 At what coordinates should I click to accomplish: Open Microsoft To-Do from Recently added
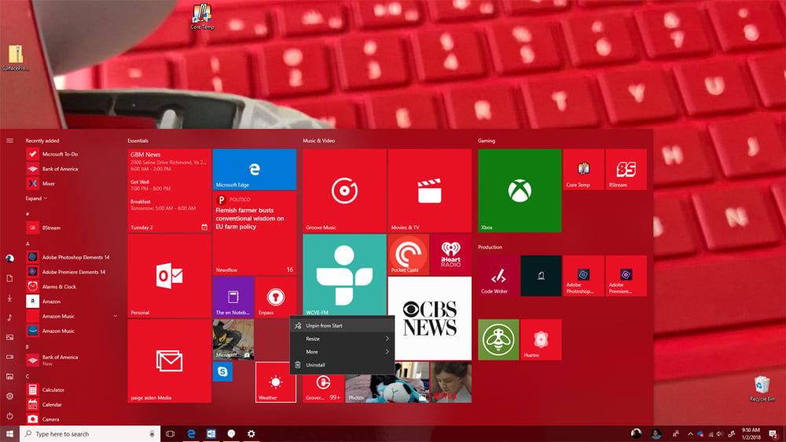72,154
